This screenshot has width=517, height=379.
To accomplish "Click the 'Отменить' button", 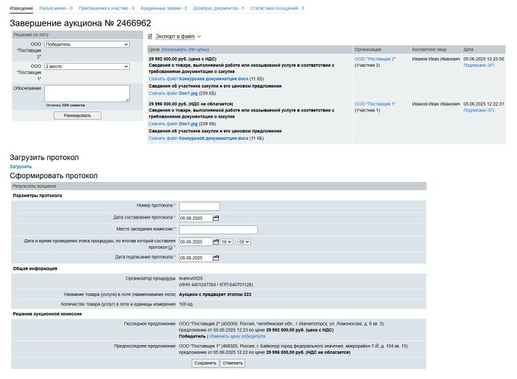I will point(233,363).
